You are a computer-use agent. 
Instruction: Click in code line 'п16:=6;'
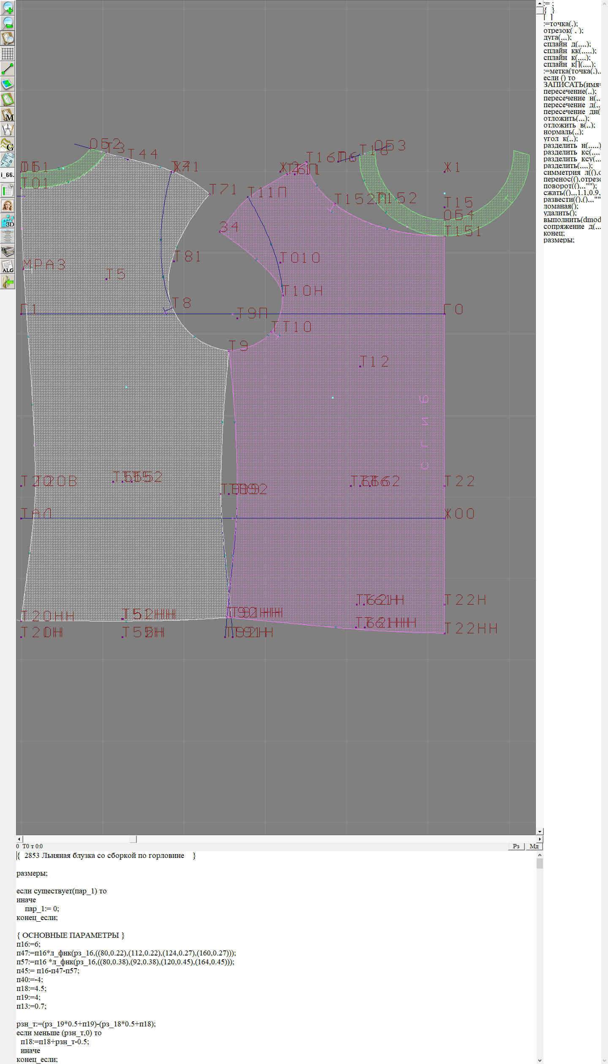pyautogui.click(x=29, y=944)
